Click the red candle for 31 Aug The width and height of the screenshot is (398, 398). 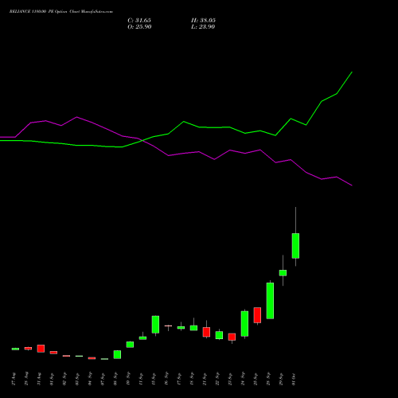[41, 349]
